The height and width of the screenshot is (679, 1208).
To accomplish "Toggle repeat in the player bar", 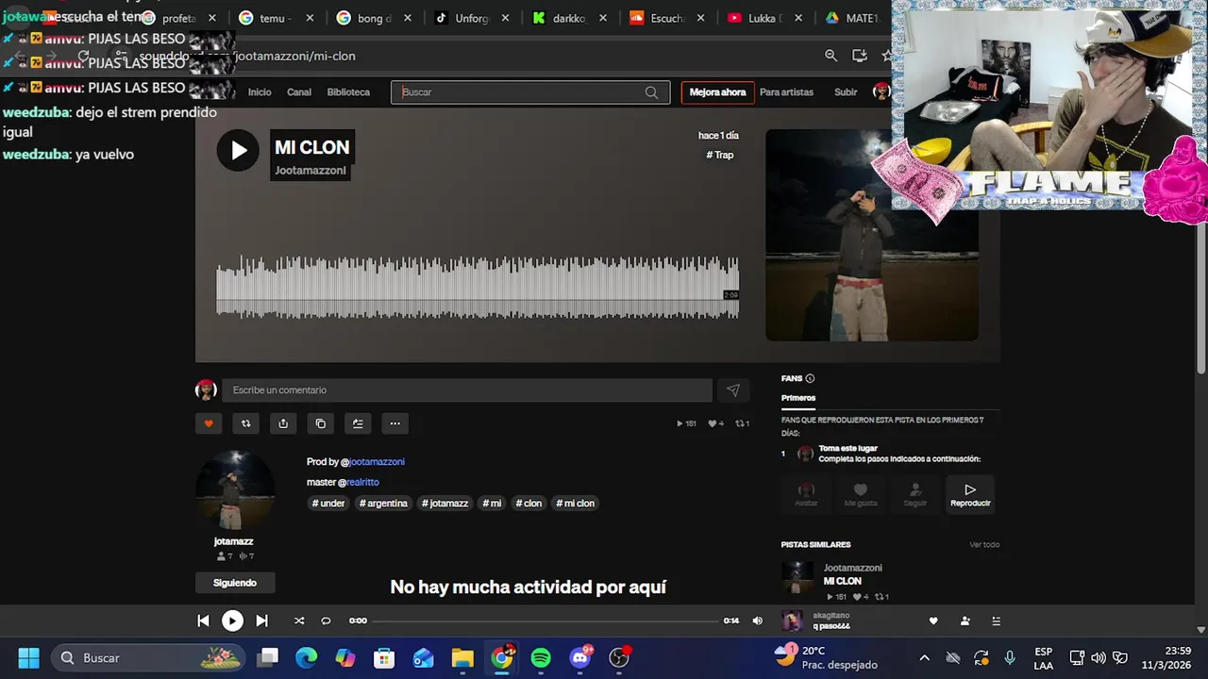I will pos(327,621).
